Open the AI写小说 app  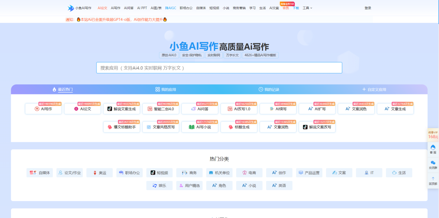pos(200,127)
